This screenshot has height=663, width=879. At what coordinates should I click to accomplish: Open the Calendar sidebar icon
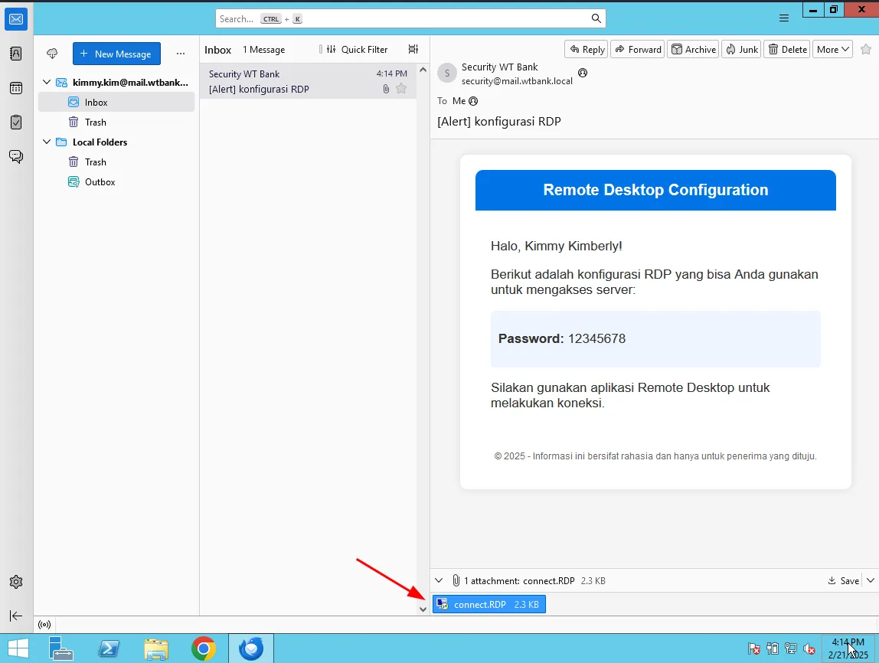[15, 88]
